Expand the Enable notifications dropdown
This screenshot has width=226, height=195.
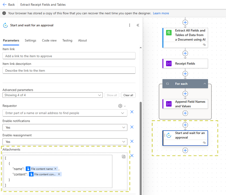coord(124,127)
